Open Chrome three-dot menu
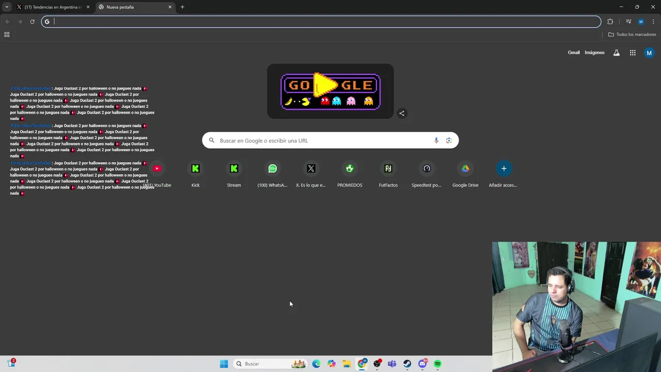 tap(653, 22)
